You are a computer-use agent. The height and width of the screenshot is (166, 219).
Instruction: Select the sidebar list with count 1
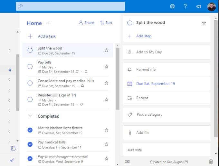10,51
